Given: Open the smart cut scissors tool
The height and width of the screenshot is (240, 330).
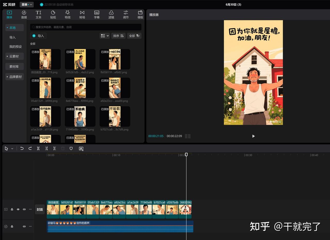Looking at the screenshot, I should tap(81, 148).
